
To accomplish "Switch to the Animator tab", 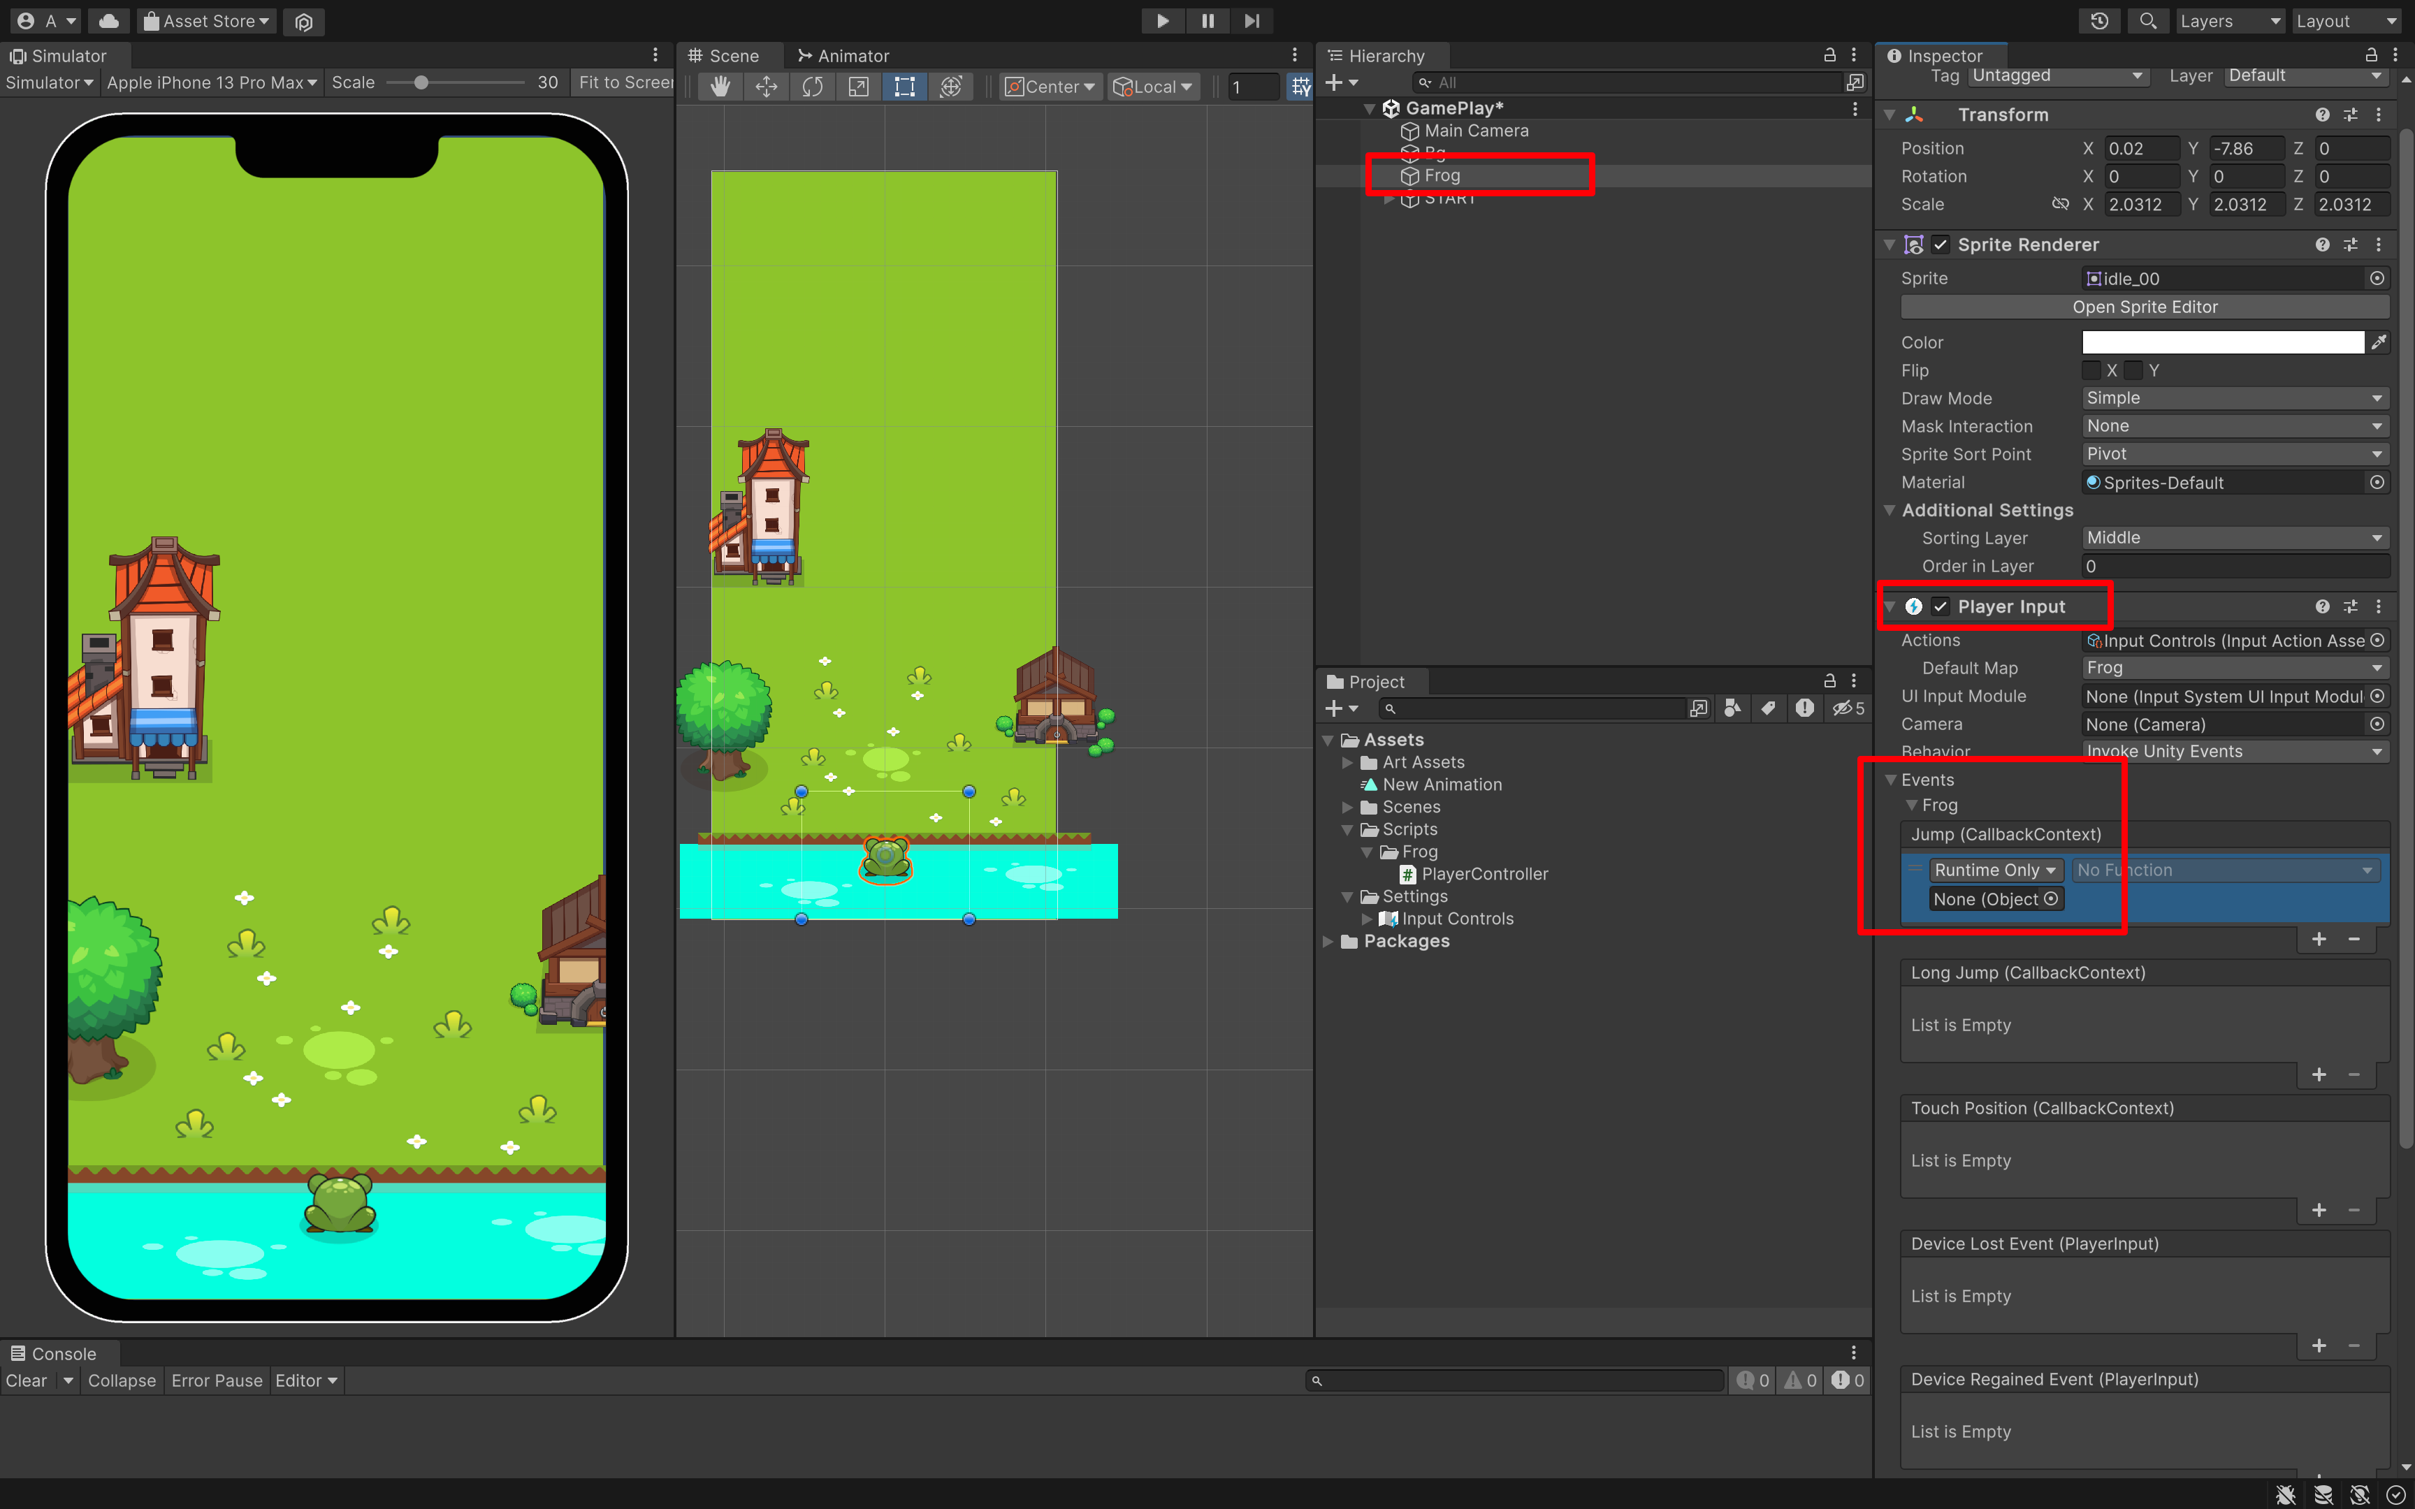I will [843, 56].
